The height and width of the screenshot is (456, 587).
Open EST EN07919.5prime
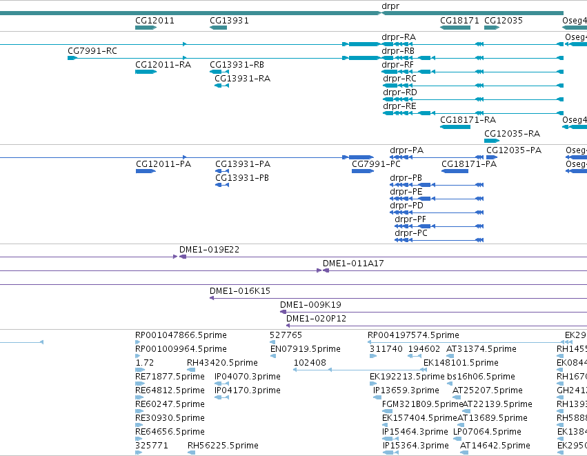click(305, 349)
